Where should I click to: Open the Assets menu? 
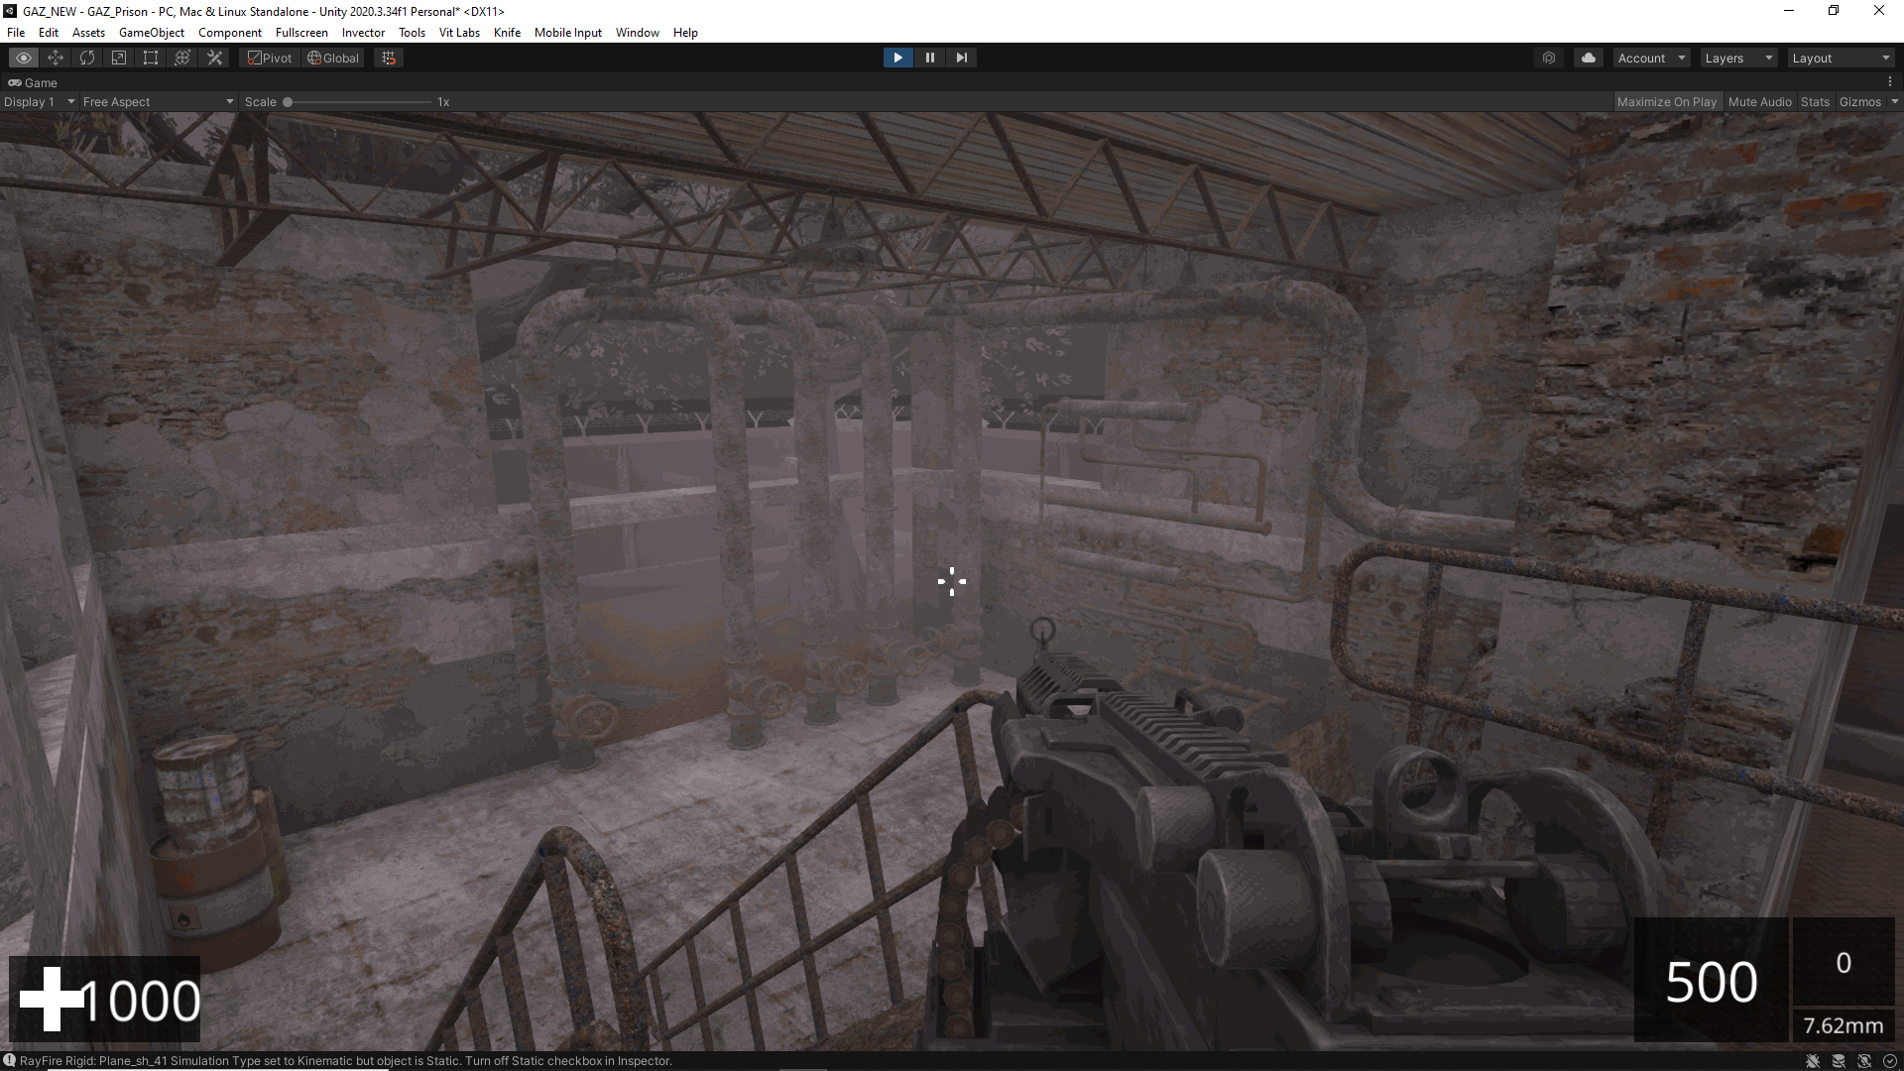88,33
